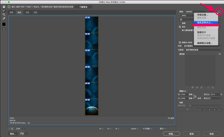The image size is (224, 137).
Task: Open the optimize panel flyout menu icon
Action: point(219,12)
